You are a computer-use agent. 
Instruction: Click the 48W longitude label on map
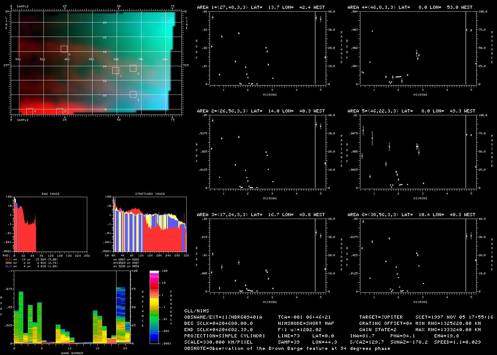coord(67,59)
